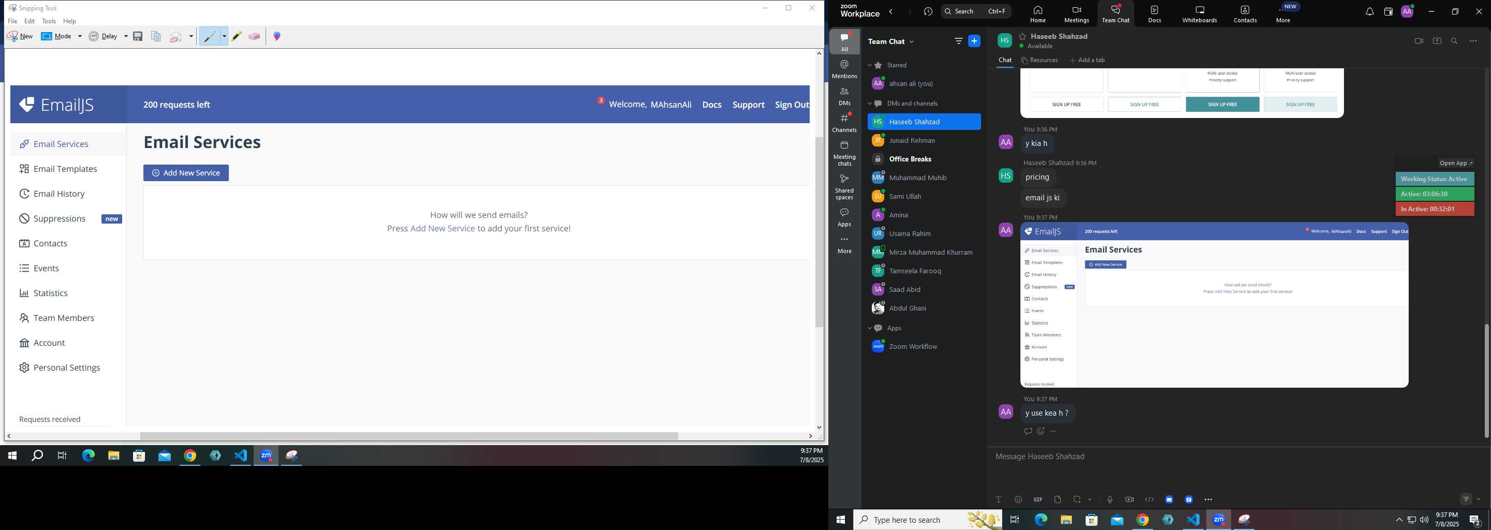Open the Whiteboards tab in Zoom
The width and height of the screenshot is (1491, 530).
click(x=1200, y=14)
